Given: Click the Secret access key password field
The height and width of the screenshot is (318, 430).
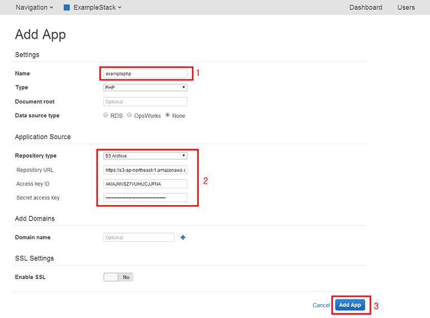Looking at the screenshot, I should (x=145, y=197).
